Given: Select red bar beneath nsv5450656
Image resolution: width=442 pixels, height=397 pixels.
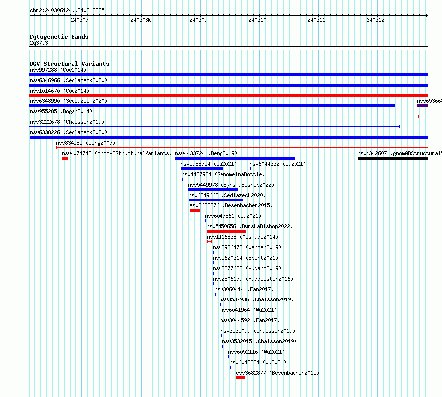Looking at the screenshot, I should [x=226, y=231].
